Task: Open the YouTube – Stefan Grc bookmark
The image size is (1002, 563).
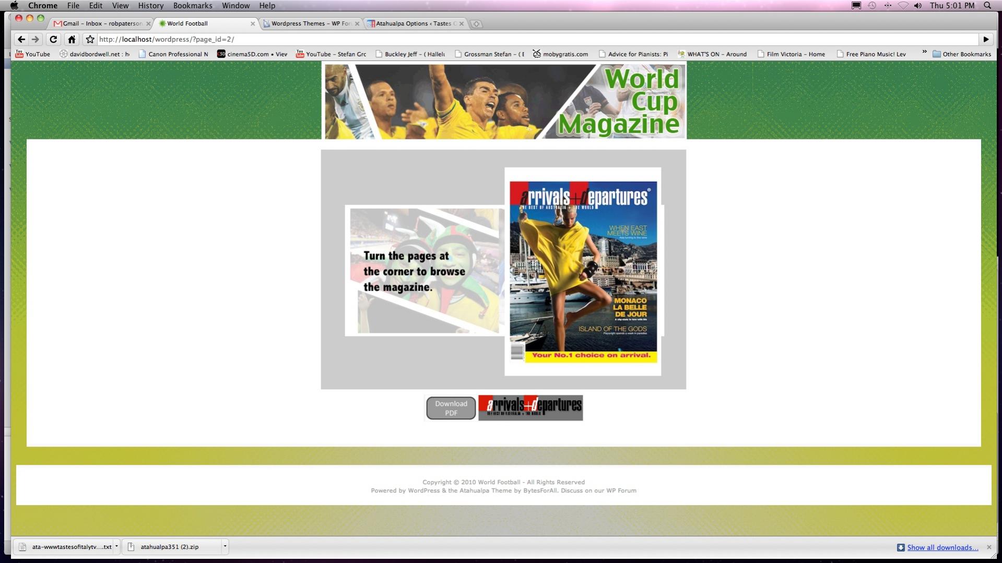Action: (331, 54)
